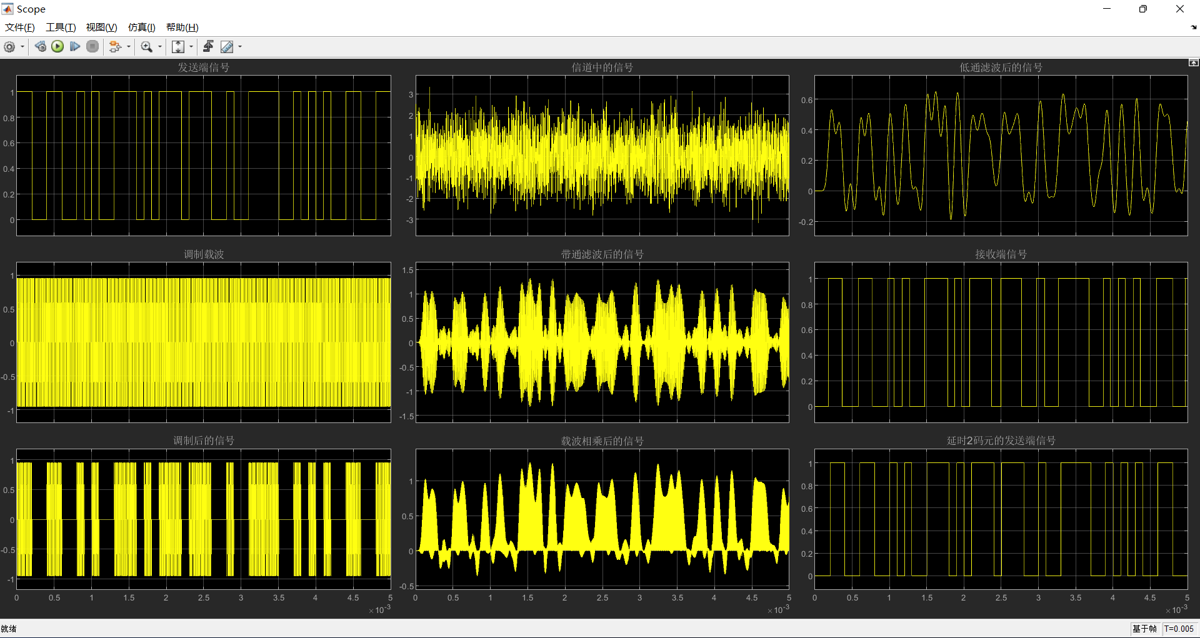Click the highlight Simulink block icon

pos(115,47)
